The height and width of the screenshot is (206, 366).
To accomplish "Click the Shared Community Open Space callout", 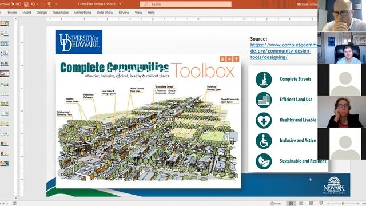I will coord(230,101).
